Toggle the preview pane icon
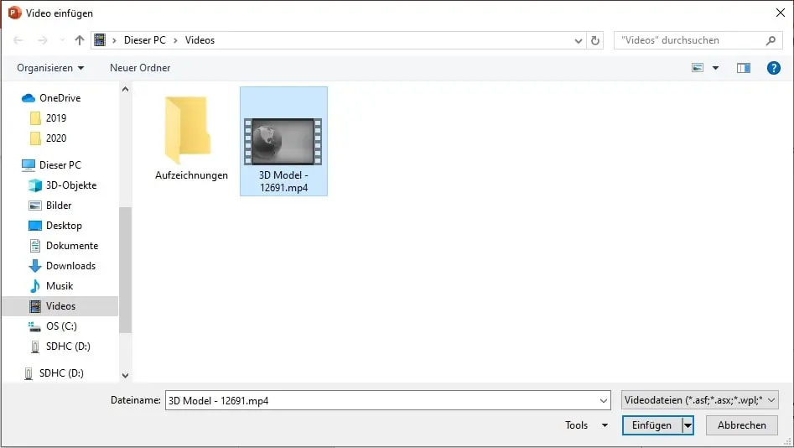The width and height of the screenshot is (794, 448). [x=743, y=68]
